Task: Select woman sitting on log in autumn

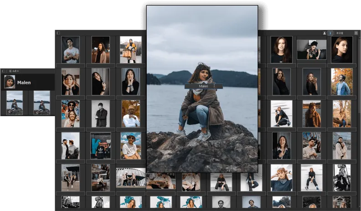Action: click(x=342, y=113)
